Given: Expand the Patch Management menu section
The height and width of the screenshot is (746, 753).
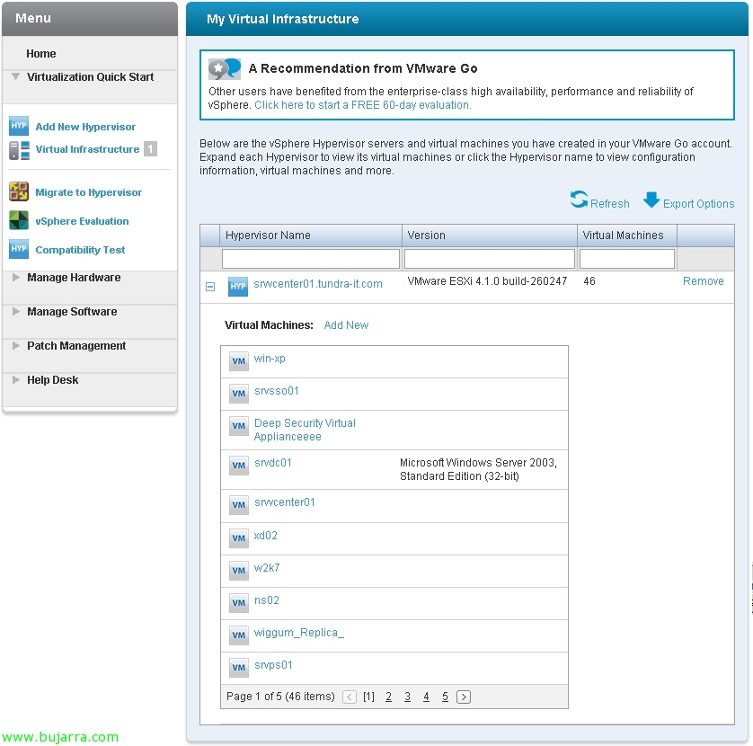Looking at the screenshot, I should pyautogui.click(x=16, y=345).
